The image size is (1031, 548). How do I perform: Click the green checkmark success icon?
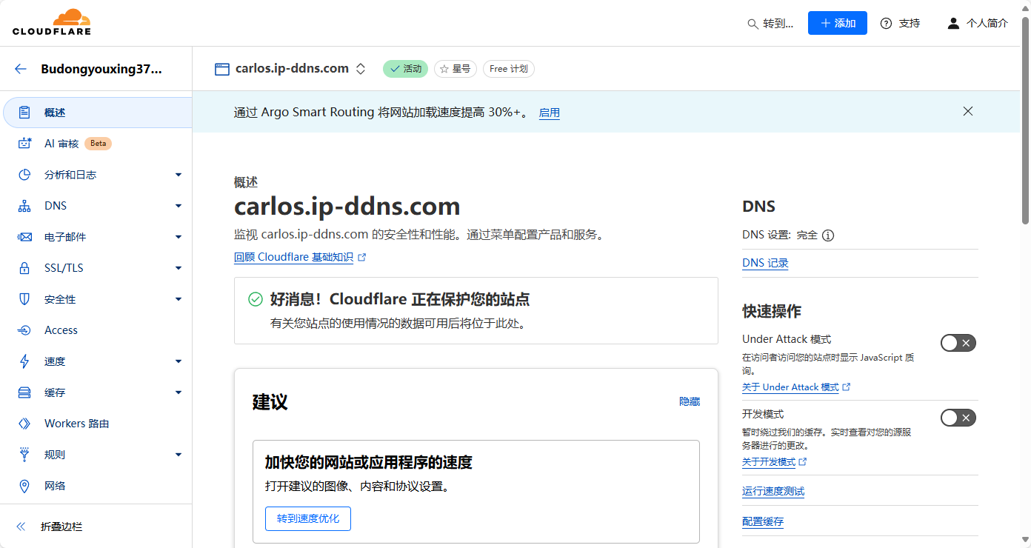[x=256, y=299]
